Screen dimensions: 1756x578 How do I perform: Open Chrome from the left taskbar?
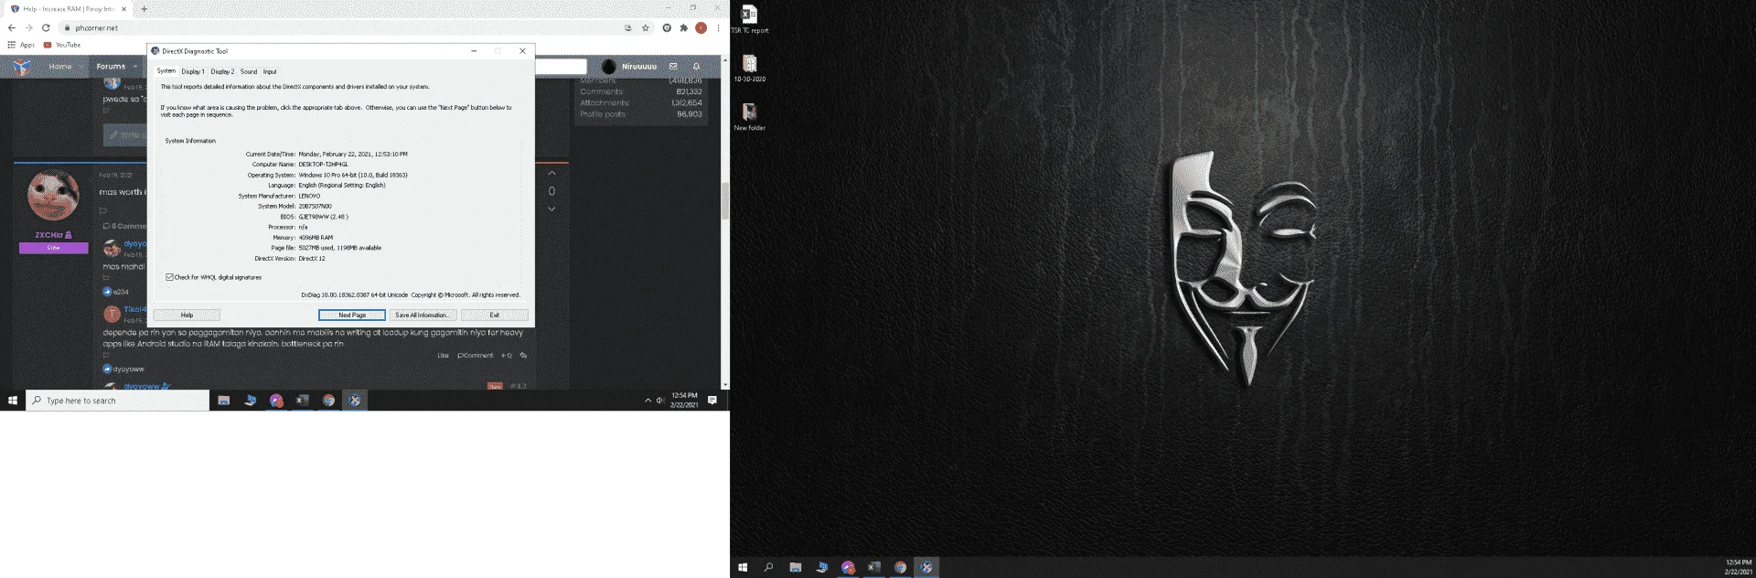point(328,401)
